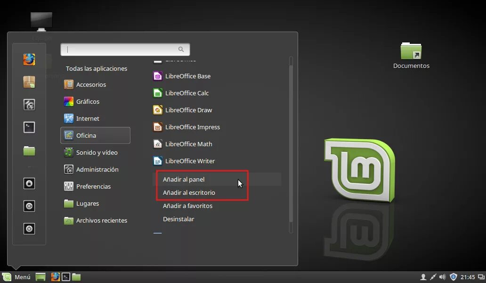Click the Logout sidebar icon
The image size is (486, 283).
tap(29, 206)
